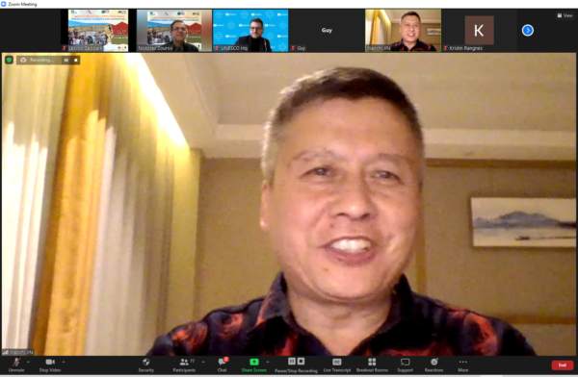Stop the recording from the top indicator

[x=76, y=60]
